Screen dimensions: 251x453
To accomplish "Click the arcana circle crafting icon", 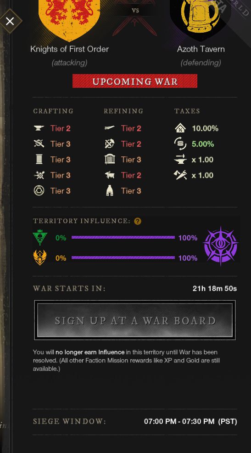I will coord(39,191).
